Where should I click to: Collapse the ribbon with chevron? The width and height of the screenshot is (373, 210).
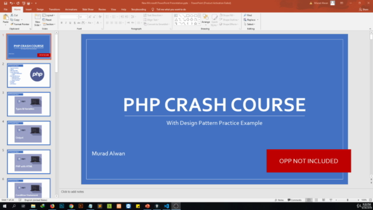pos(370,29)
